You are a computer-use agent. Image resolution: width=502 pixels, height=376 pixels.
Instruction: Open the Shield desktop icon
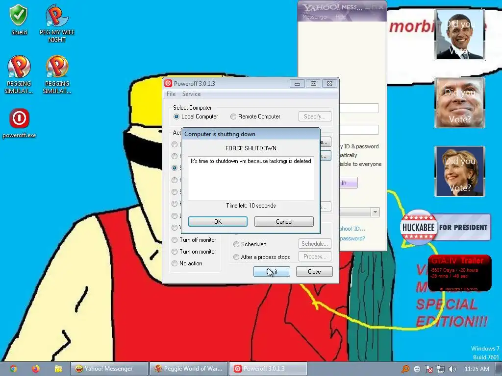19,20
